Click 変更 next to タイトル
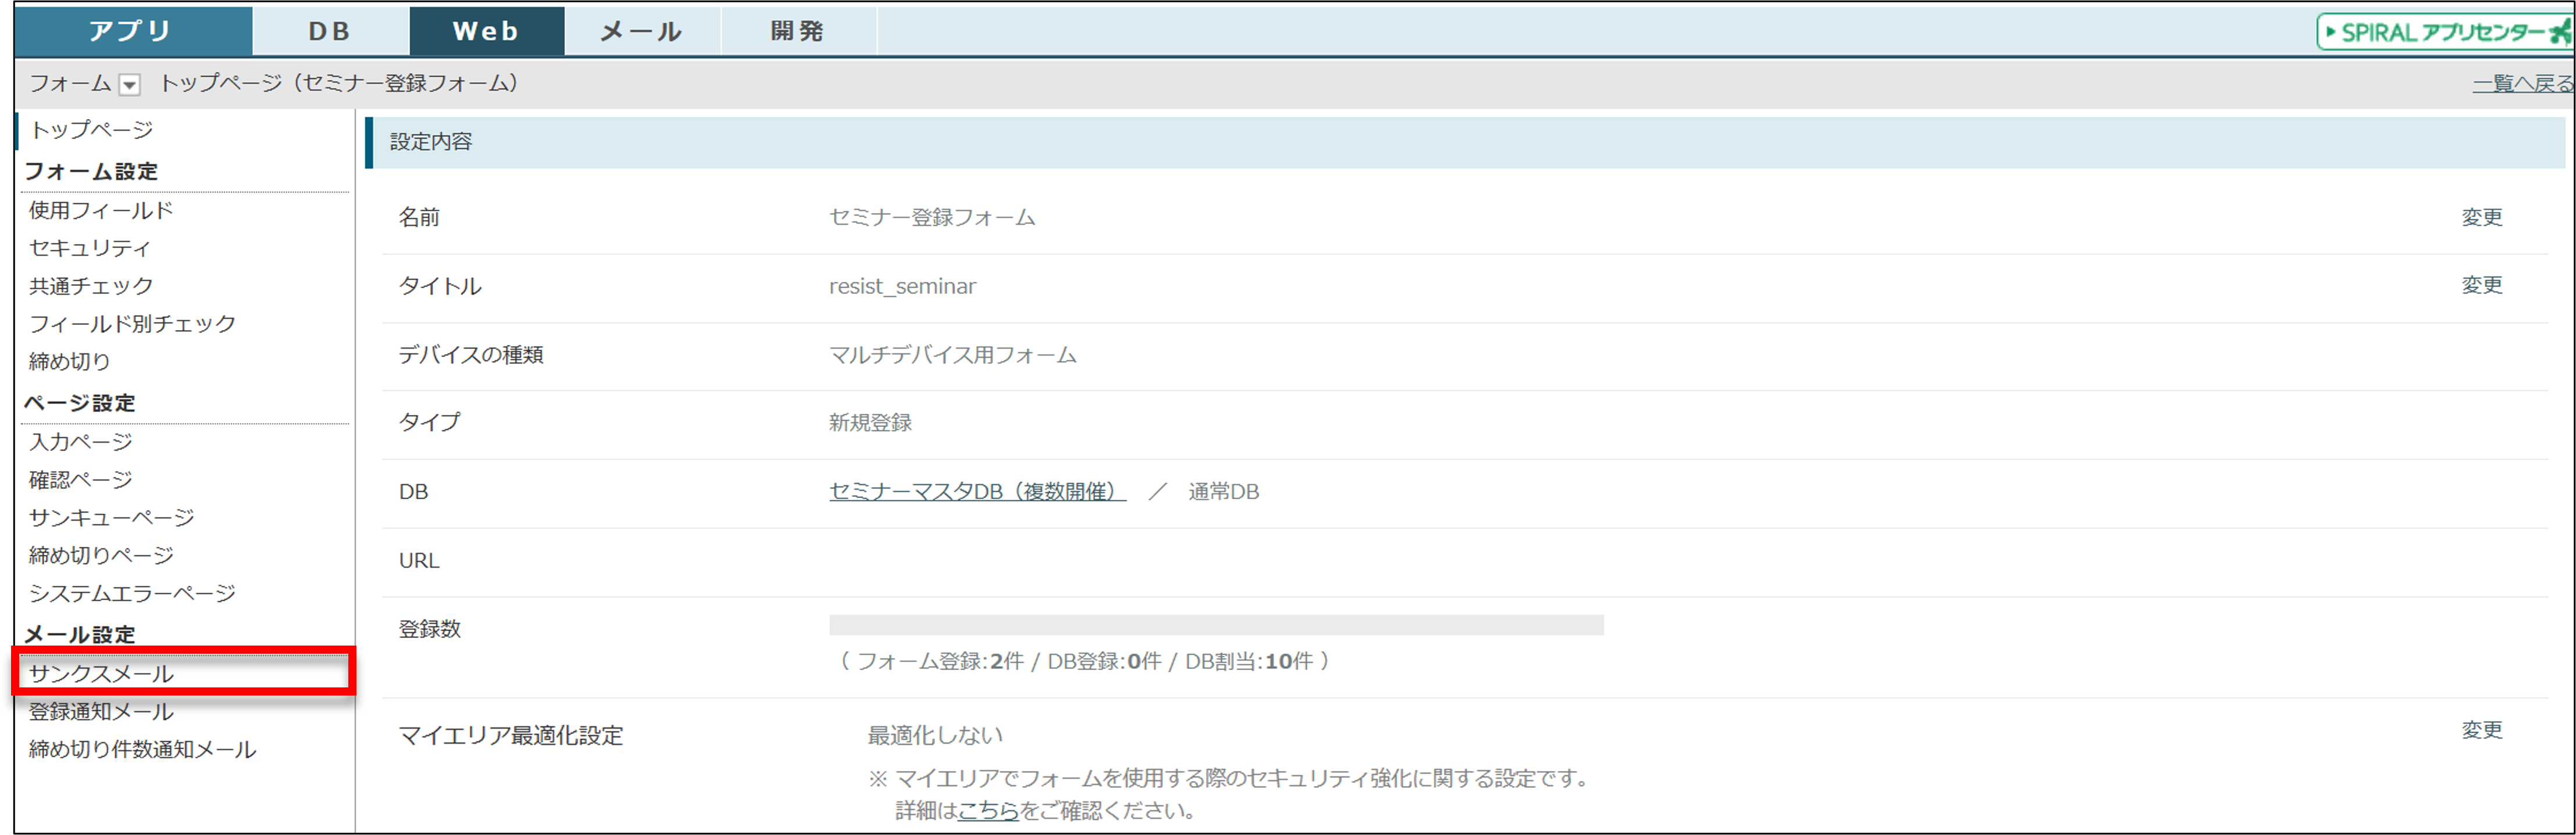The width and height of the screenshot is (2576, 835). coord(2481,285)
